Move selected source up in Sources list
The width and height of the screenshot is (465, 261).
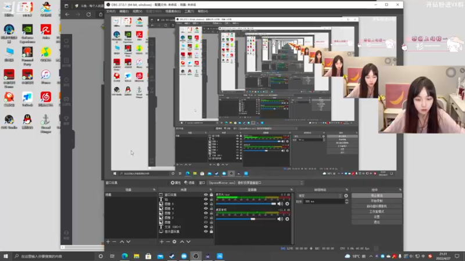[182, 242]
